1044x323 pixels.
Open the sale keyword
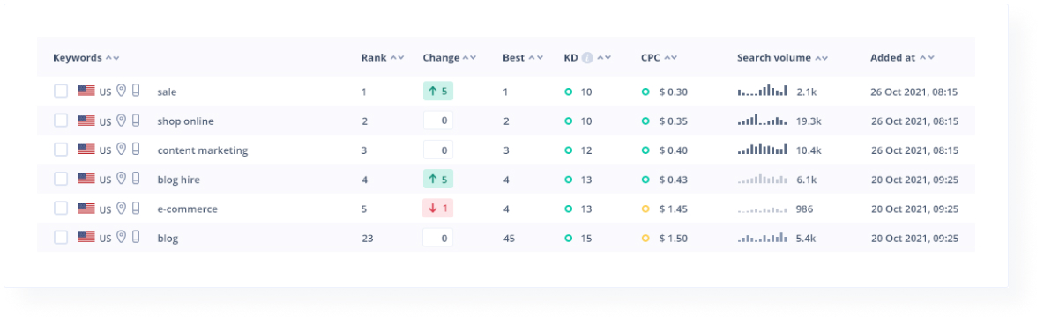click(x=168, y=92)
